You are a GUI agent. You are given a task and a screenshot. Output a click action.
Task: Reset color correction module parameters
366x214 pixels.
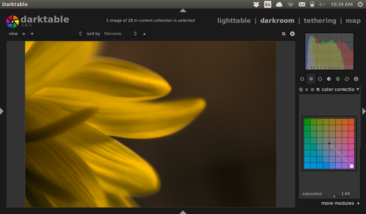312,90
